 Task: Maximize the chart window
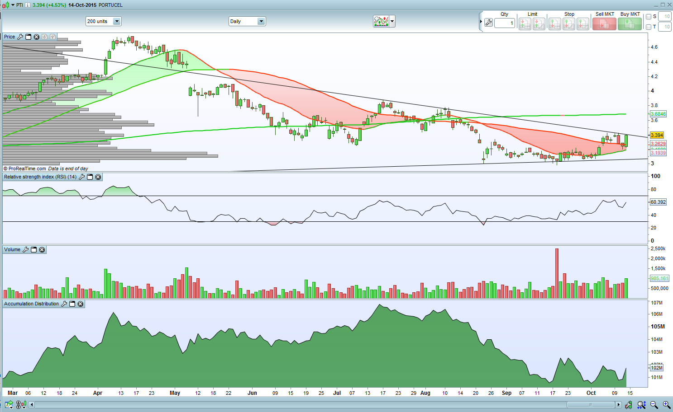coord(663,5)
